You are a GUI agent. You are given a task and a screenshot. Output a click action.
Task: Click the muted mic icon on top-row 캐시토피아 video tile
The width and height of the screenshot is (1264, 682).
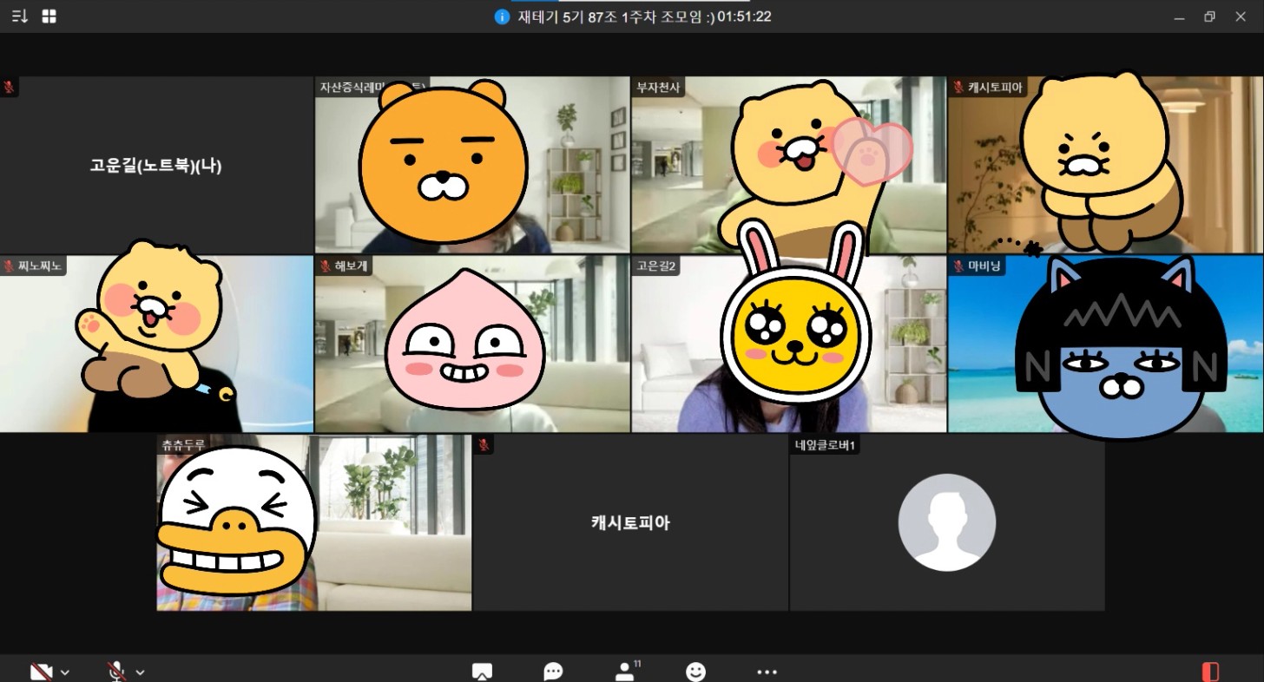958,87
